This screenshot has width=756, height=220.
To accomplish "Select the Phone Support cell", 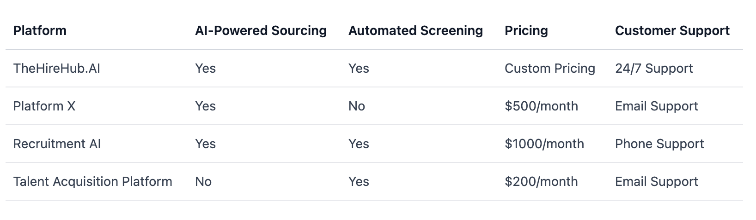I will tap(659, 144).
